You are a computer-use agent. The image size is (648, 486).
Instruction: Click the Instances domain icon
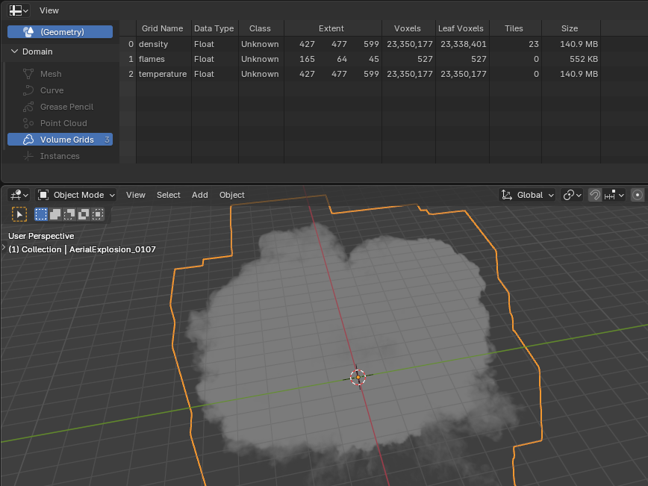point(28,156)
